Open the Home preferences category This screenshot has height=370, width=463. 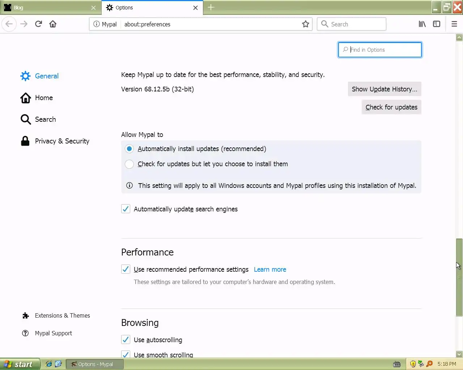pyautogui.click(x=37, y=98)
